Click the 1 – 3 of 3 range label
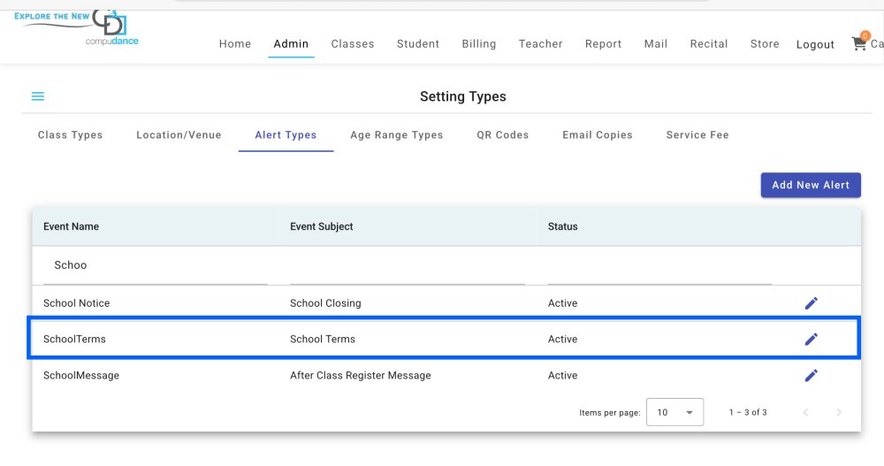The height and width of the screenshot is (466, 884). click(748, 412)
